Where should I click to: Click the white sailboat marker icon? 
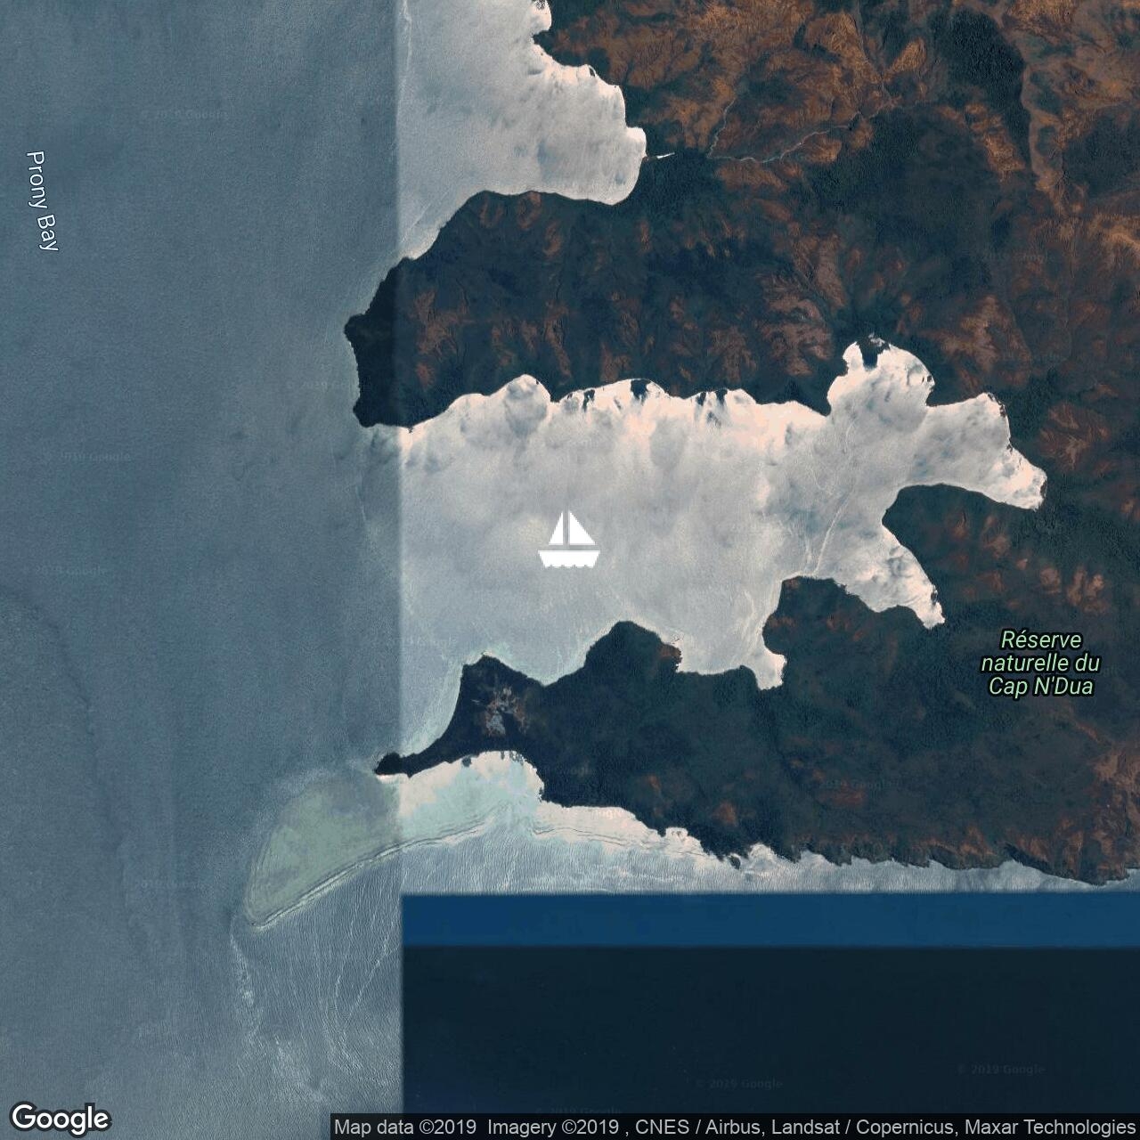coord(568,540)
